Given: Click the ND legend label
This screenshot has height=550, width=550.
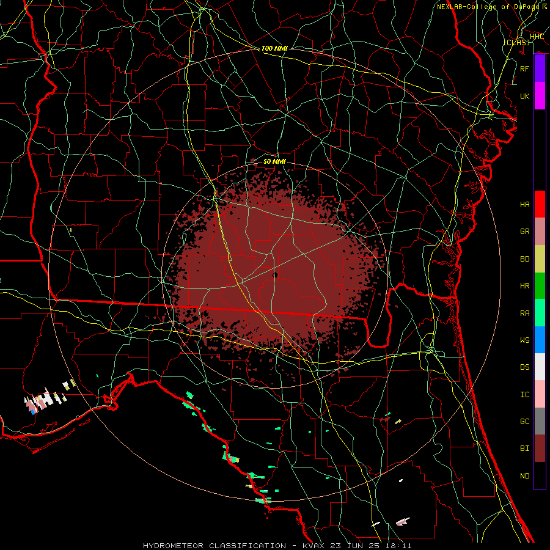Looking at the screenshot, I should [525, 476].
